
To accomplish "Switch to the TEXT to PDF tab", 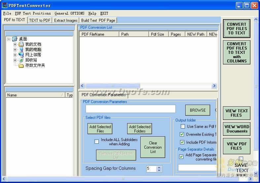I will coord(40,20).
